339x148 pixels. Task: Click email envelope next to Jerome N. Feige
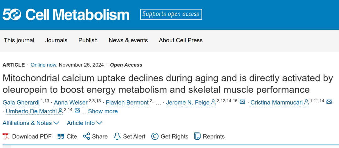click(x=242, y=102)
